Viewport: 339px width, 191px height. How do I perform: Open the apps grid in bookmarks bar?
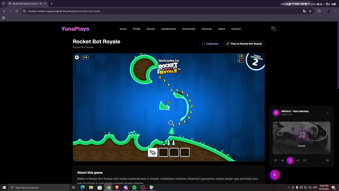click(x=3, y=18)
